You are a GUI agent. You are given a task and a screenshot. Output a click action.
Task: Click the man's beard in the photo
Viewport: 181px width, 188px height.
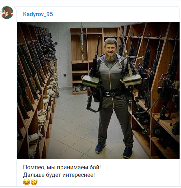[110, 58]
